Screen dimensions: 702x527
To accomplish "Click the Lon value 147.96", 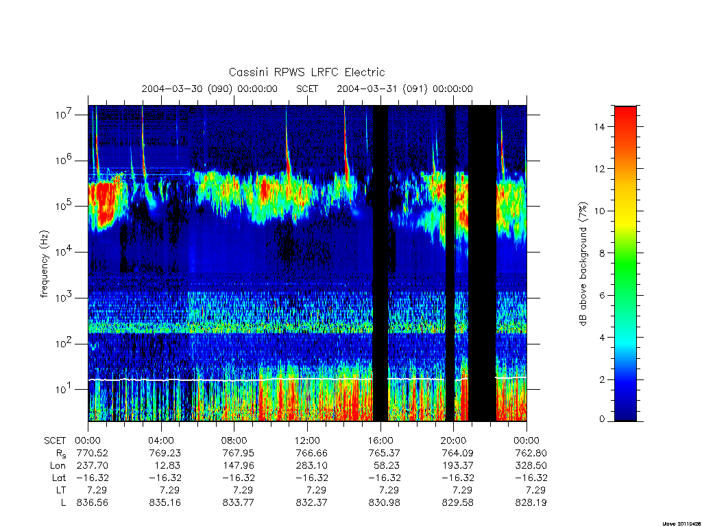I will (238, 466).
